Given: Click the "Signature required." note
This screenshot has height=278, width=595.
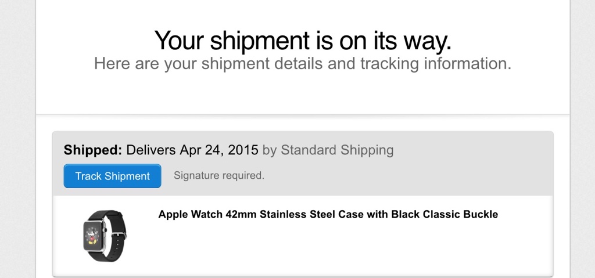Looking at the screenshot, I should point(219,176).
